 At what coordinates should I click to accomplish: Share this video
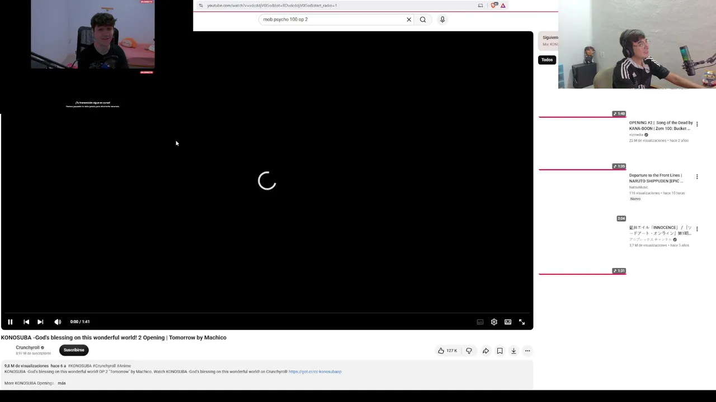click(486, 351)
